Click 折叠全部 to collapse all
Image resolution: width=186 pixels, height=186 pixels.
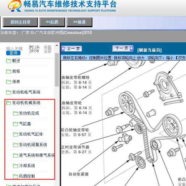(x=48, y=49)
